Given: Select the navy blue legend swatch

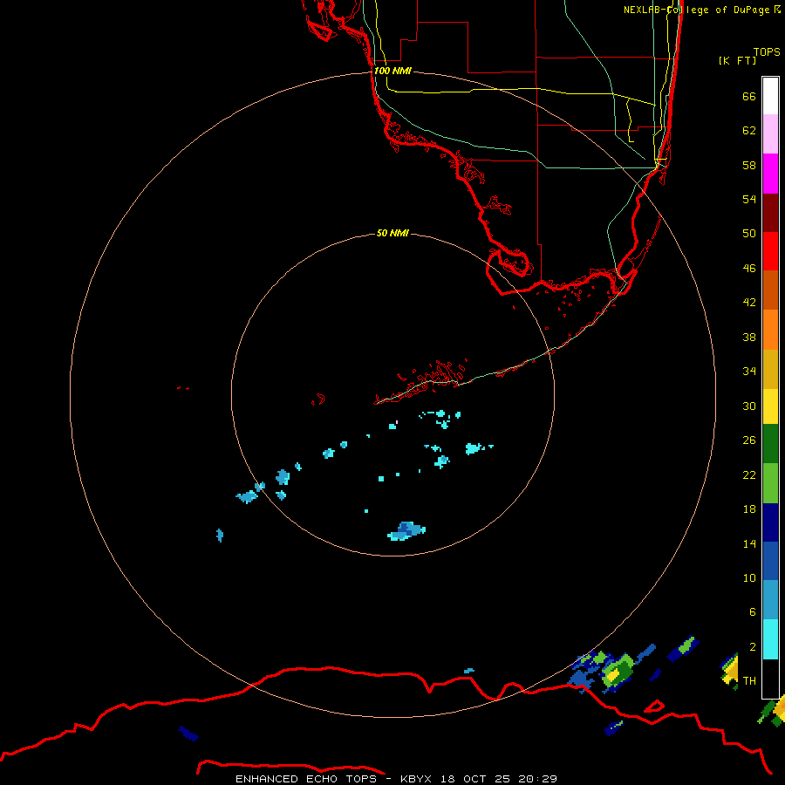Looking at the screenshot, I should click(x=770, y=522).
